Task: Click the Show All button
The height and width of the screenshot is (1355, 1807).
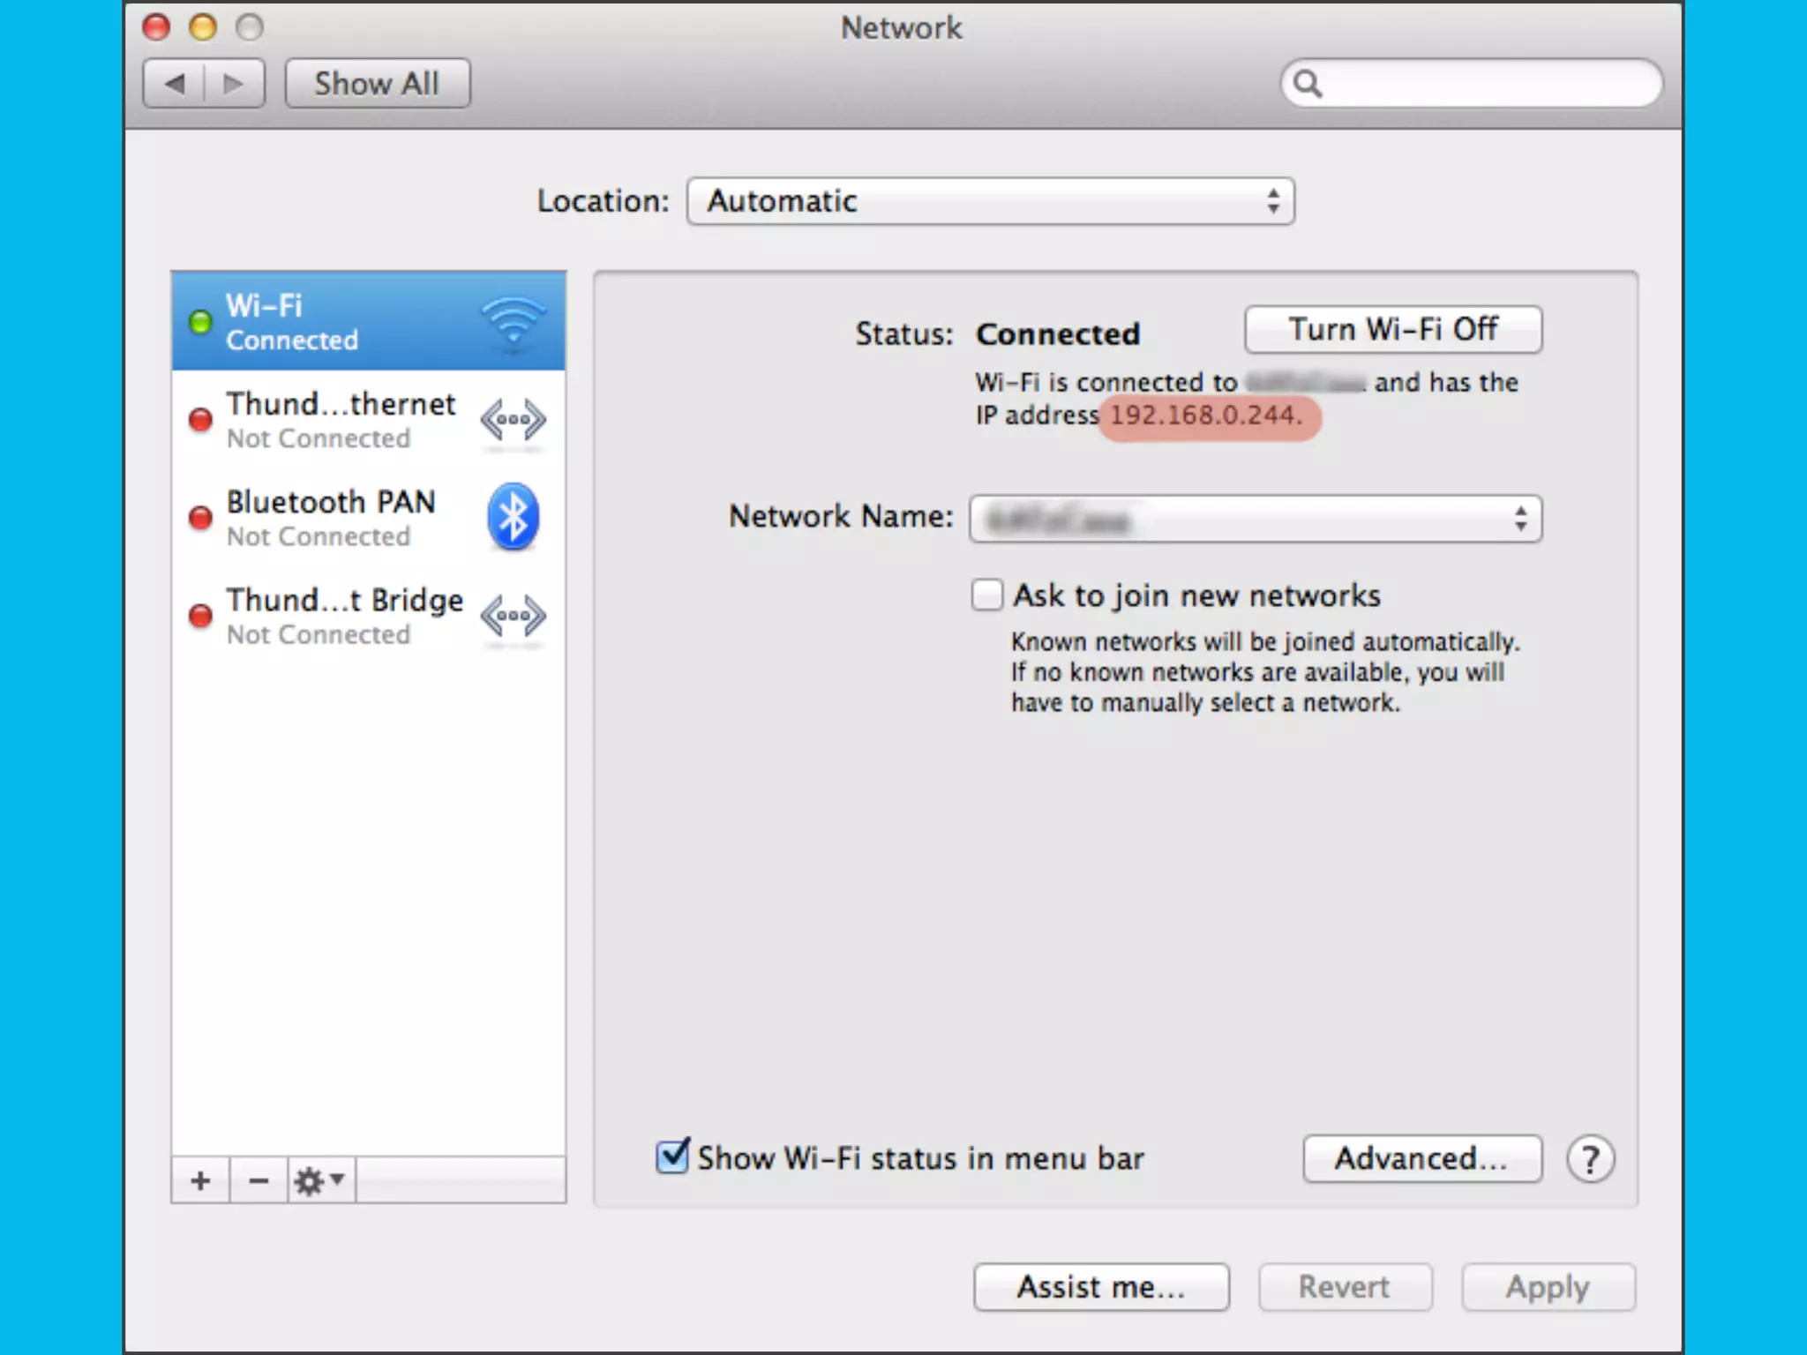Action: tap(377, 84)
